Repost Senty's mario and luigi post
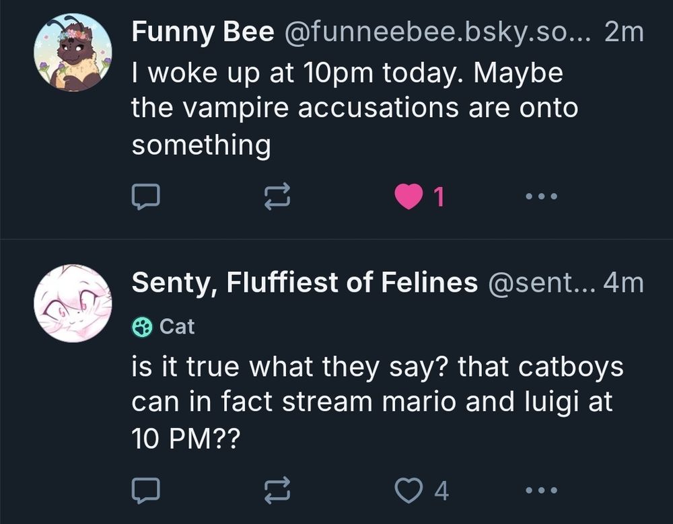 (277, 490)
